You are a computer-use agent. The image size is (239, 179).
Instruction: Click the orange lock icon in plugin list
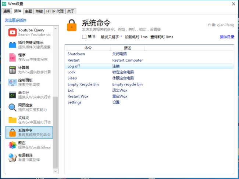(x=13, y=132)
